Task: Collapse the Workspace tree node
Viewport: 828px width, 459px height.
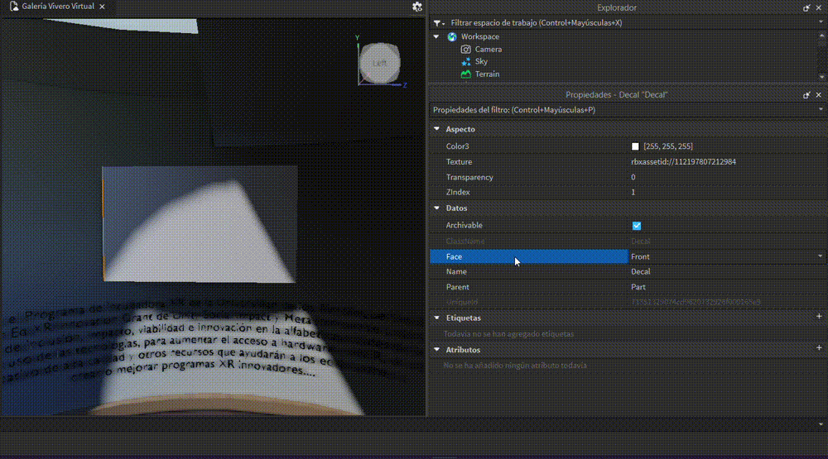Action: [437, 37]
